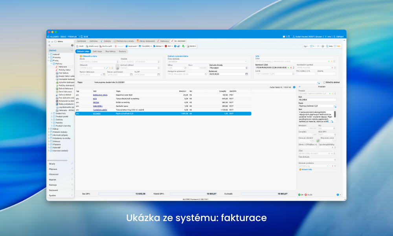
Task: Click the red PDF export icon
Action: pyautogui.click(x=166, y=46)
